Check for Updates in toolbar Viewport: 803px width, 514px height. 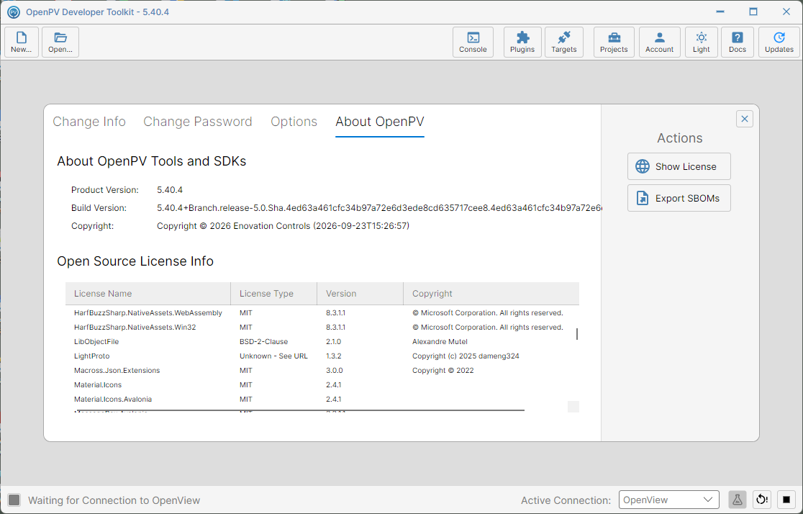tap(779, 42)
